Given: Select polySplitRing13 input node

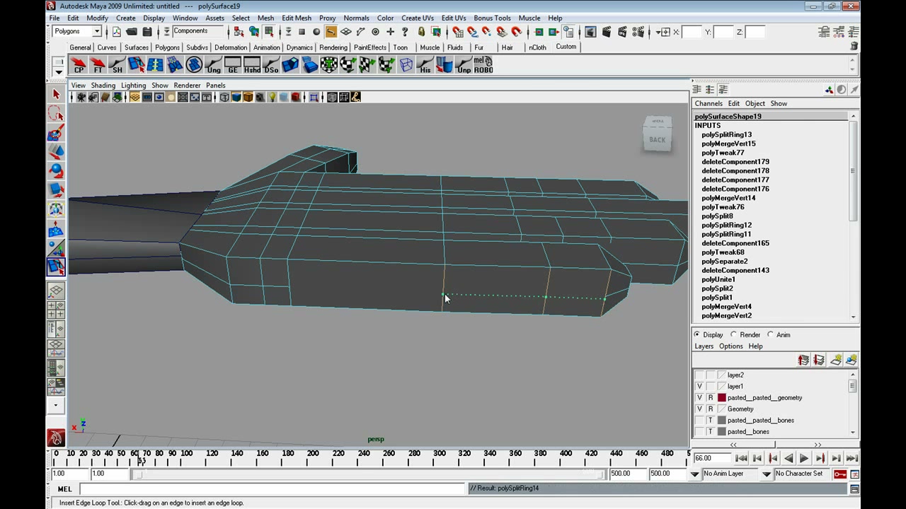Looking at the screenshot, I should point(726,134).
